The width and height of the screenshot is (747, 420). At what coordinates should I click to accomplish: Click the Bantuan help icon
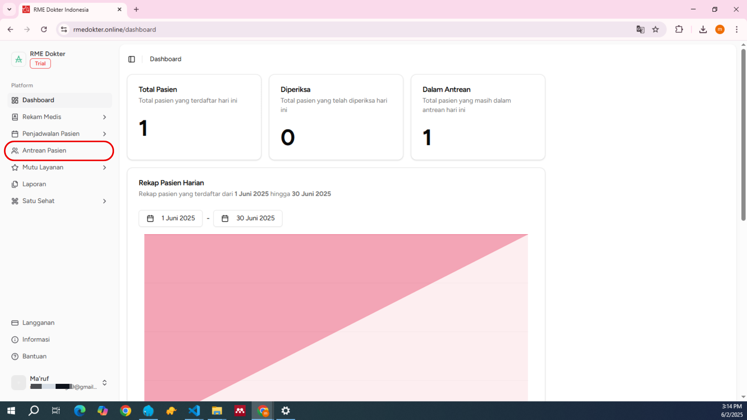click(15, 356)
